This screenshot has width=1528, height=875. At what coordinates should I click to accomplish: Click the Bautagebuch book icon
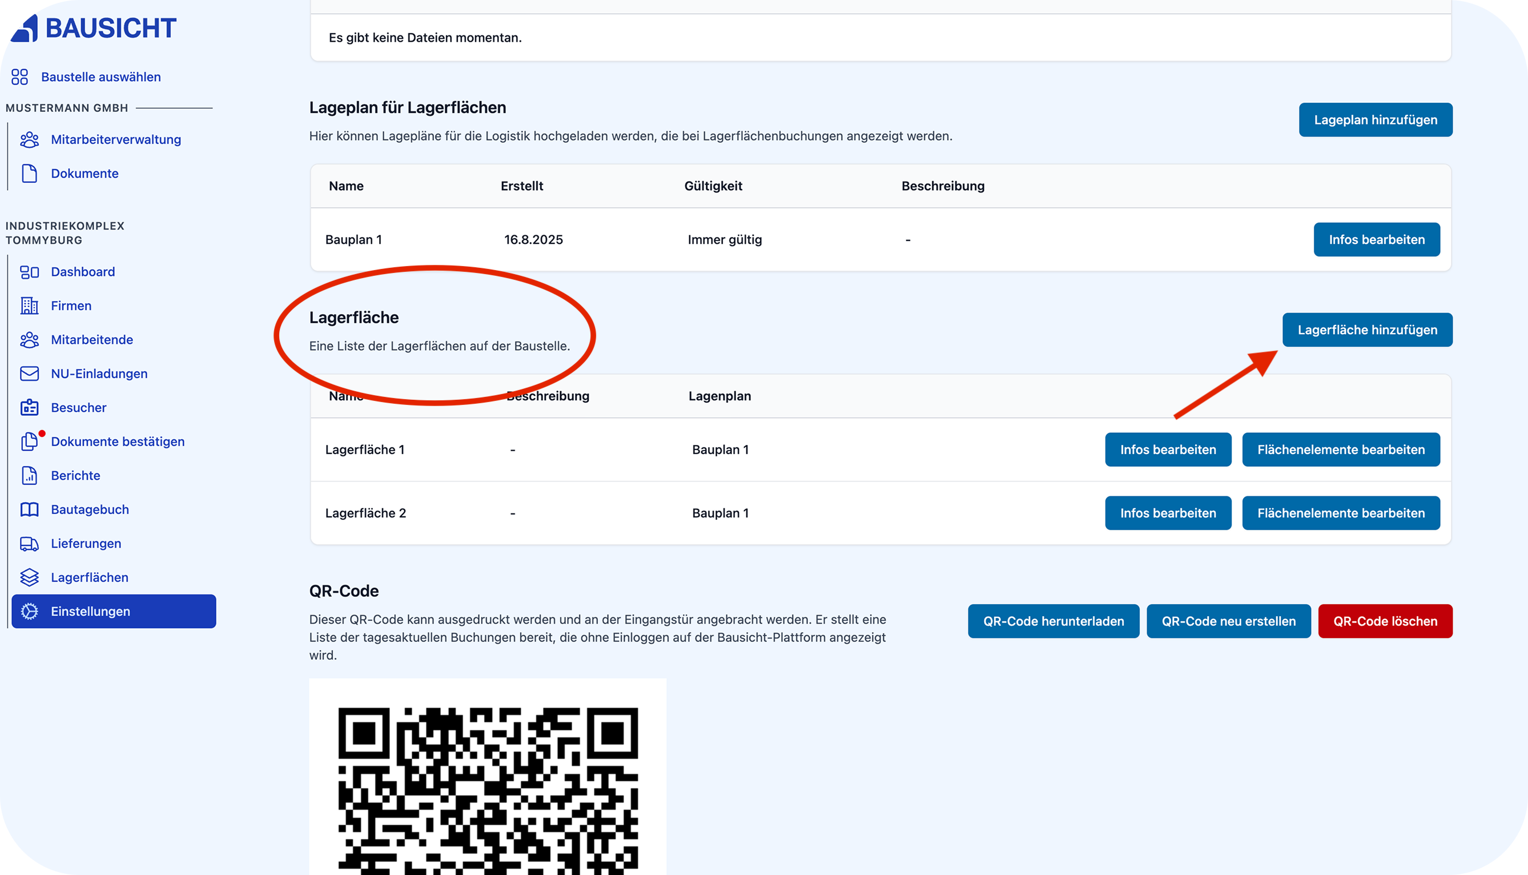coord(30,509)
